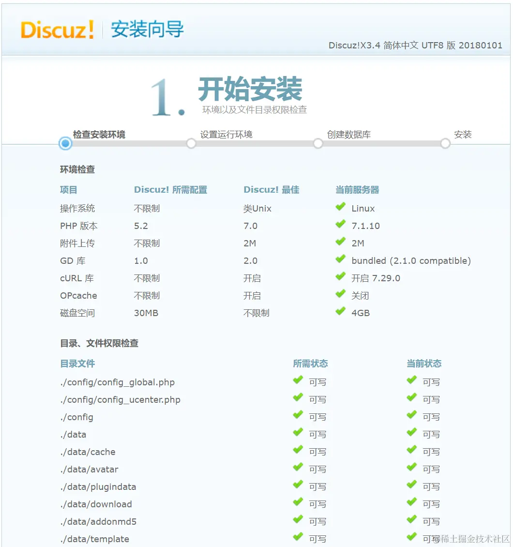Click required-state checkmark for ./data/plugindata
The width and height of the screenshot is (513, 547).
298,485
